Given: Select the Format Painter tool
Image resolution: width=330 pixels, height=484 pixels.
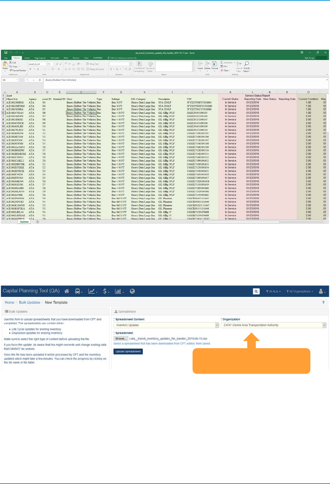Looking at the screenshot, I should (x=18, y=70).
